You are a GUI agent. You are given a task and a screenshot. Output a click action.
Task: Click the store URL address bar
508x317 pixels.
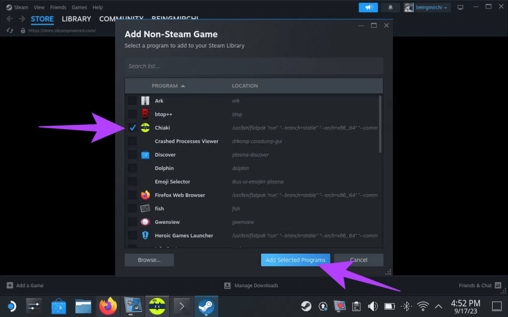coord(62,30)
